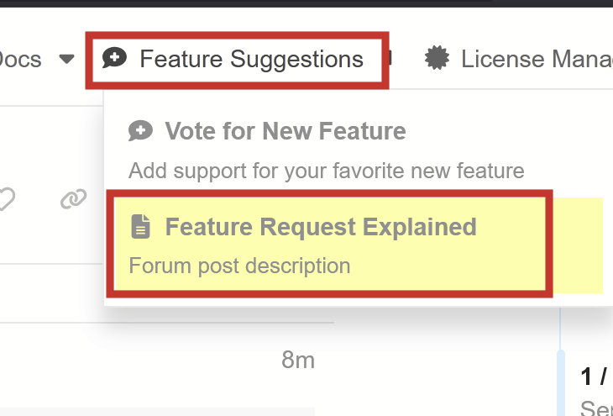Click the 8m post timestamp
The image size is (613, 416).
pos(298,361)
